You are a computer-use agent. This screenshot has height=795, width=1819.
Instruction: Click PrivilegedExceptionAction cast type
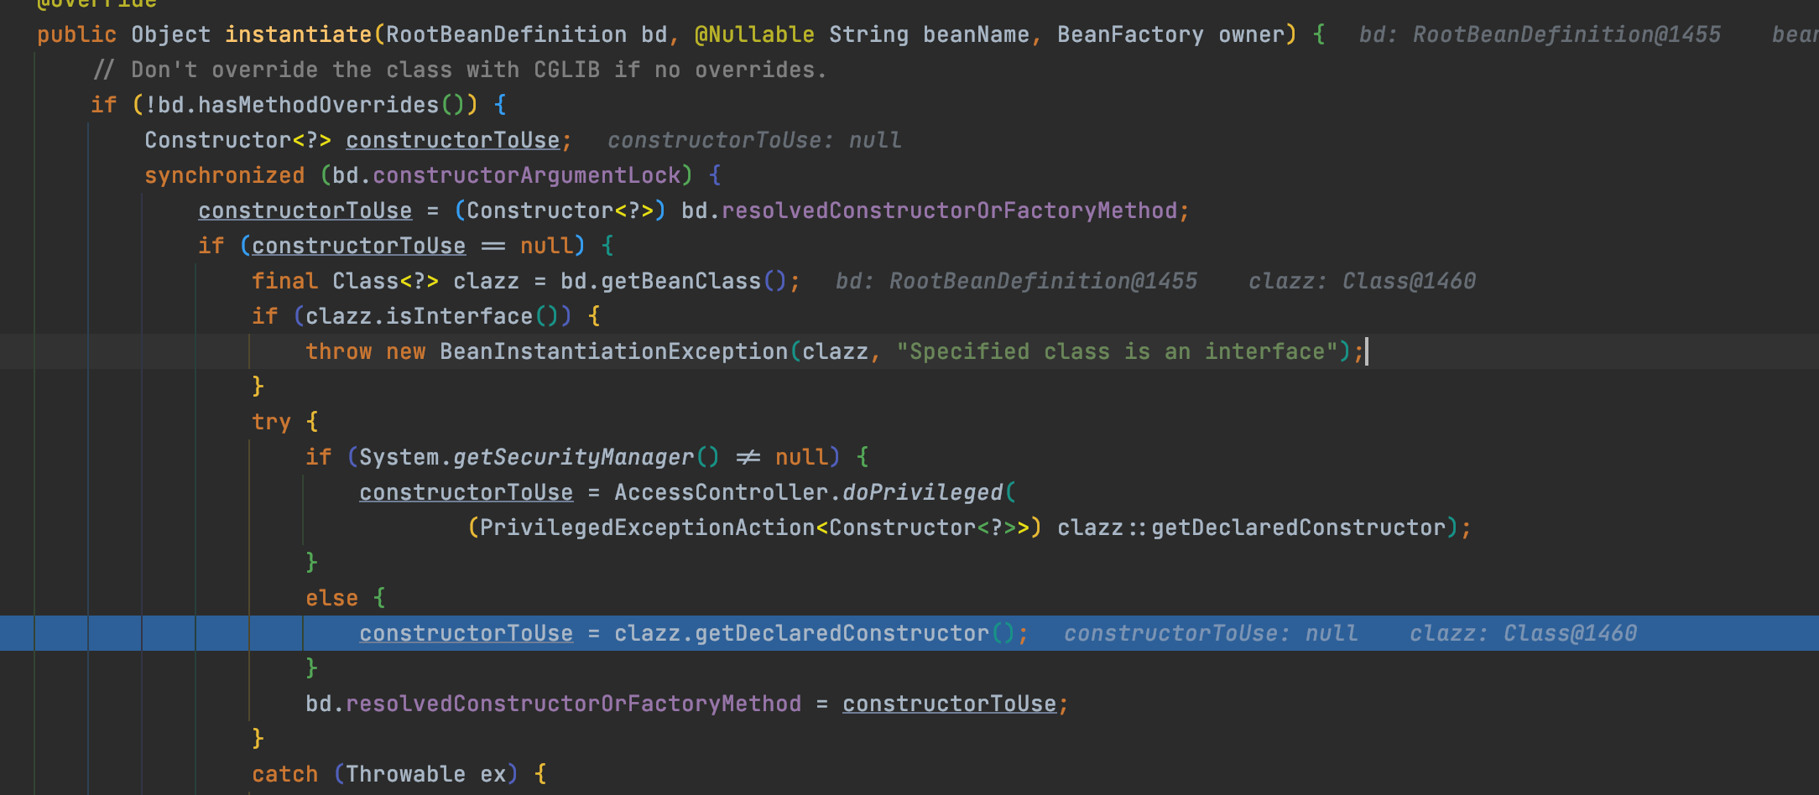(647, 527)
